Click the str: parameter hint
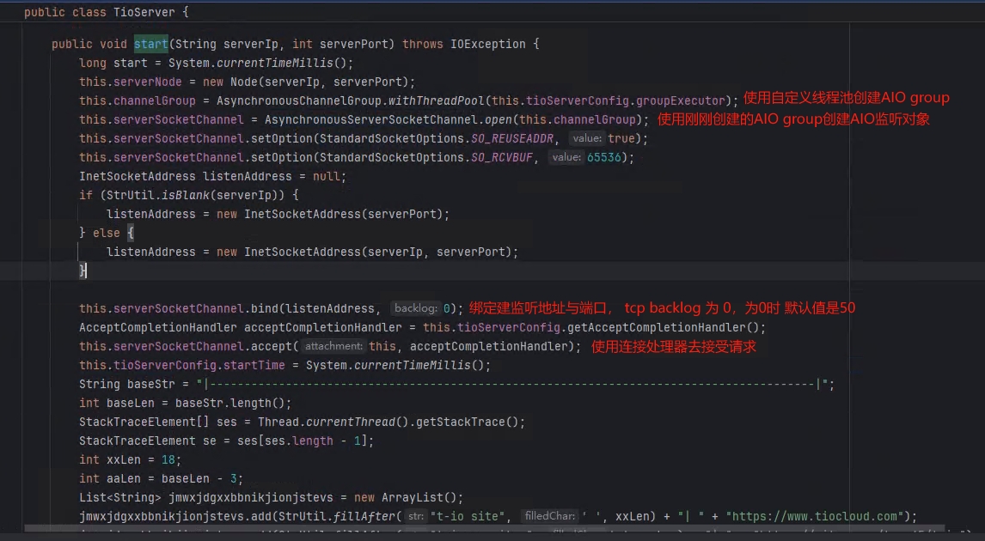Screen dimensions: 985x541 pos(415,516)
